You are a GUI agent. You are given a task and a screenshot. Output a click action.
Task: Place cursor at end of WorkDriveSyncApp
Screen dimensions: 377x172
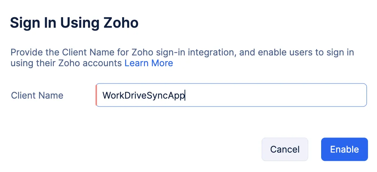pyautogui.click(x=185, y=95)
